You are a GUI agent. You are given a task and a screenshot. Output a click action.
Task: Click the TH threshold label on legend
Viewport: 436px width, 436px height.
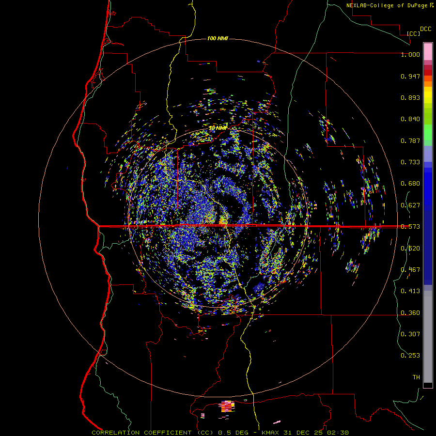tap(416, 377)
